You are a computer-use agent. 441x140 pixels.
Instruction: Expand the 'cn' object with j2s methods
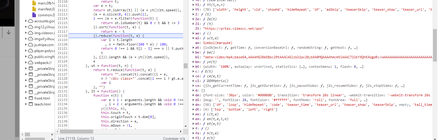194,86
